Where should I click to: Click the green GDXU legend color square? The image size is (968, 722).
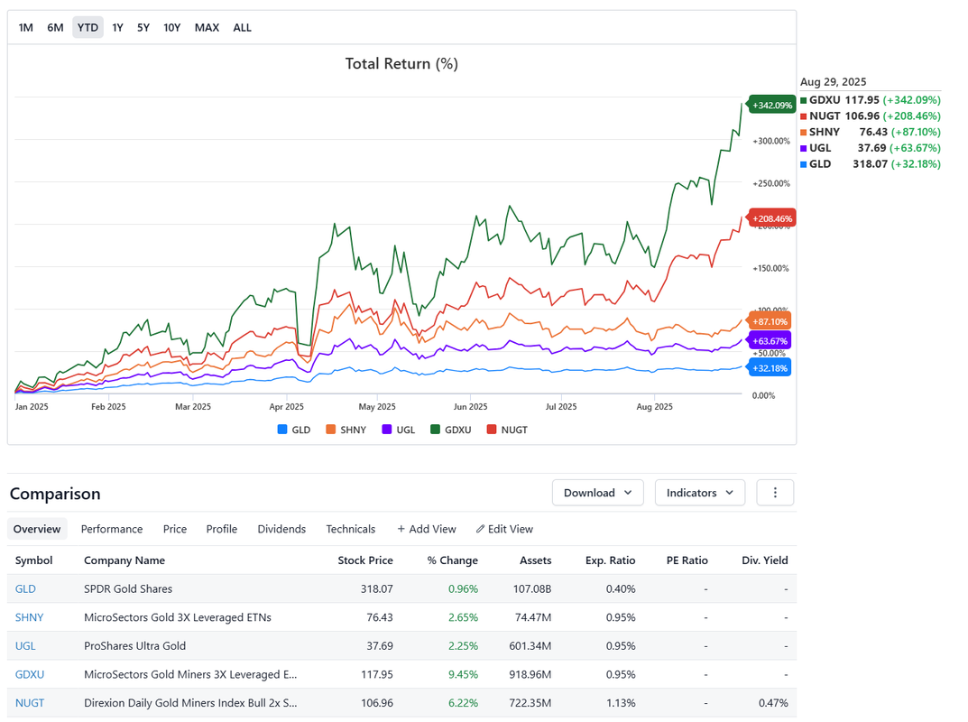(x=435, y=430)
